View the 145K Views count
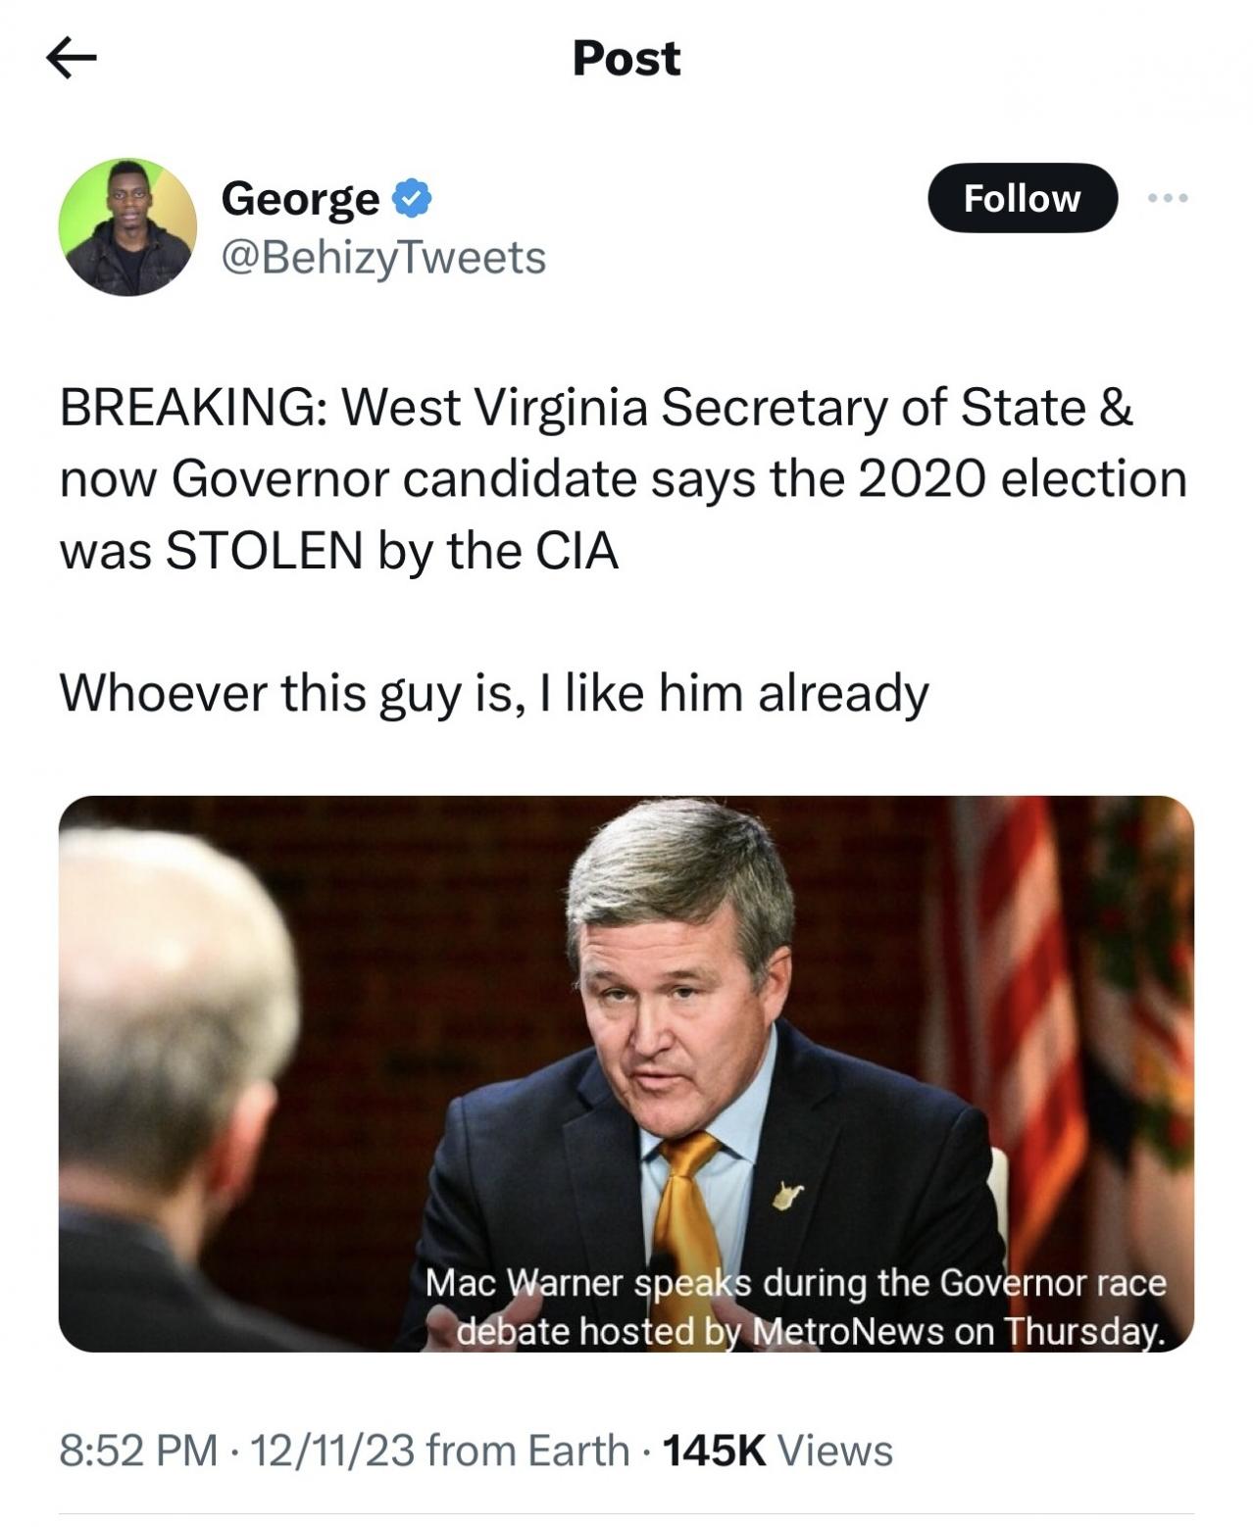 click(x=777, y=1451)
